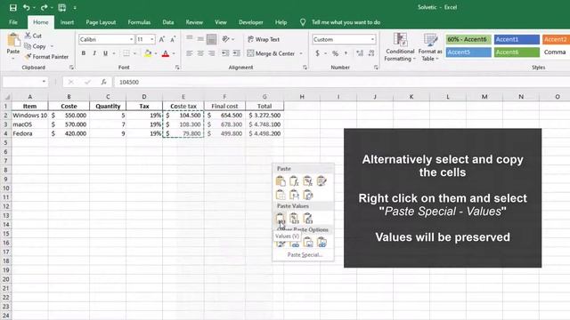Open the Copy button dropdown arrow
This screenshot has height=320, width=570.
(x=52, y=46)
